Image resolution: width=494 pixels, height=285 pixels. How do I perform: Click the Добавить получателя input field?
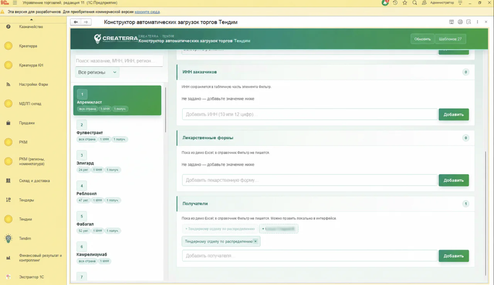[x=310, y=256]
